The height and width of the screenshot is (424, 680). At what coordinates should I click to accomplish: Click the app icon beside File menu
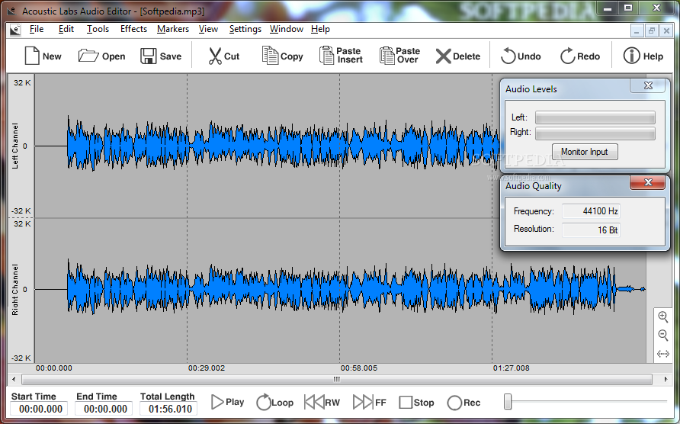pyautogui.click(x=14, y=29)
